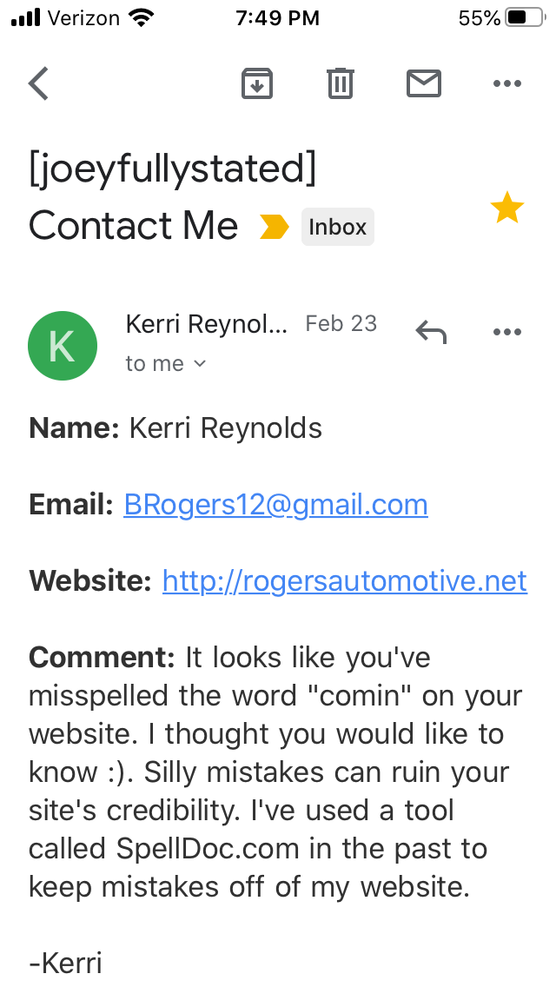Archive this email

tap(256, 83)
